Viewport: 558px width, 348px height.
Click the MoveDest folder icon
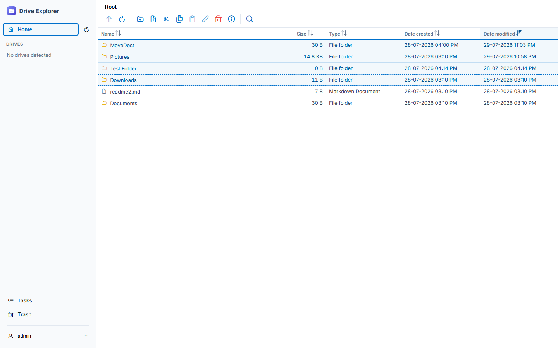click(x=104, y=45)
